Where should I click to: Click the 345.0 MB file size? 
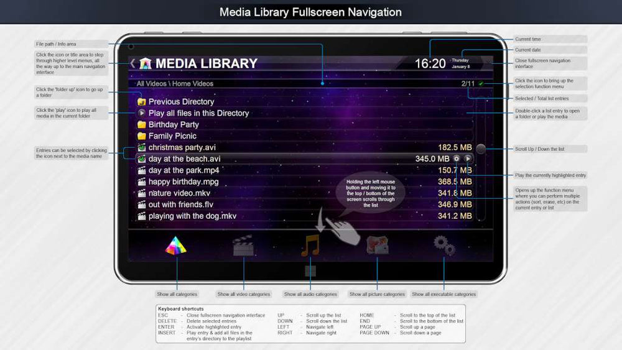coord(432,159)
